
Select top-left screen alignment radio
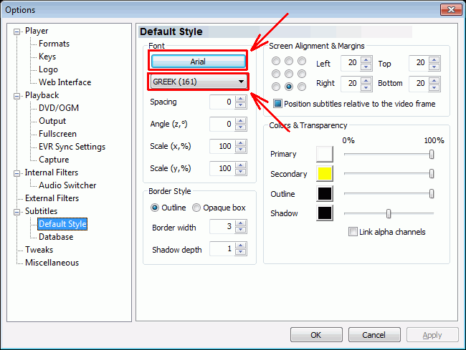tap(276, 61)
